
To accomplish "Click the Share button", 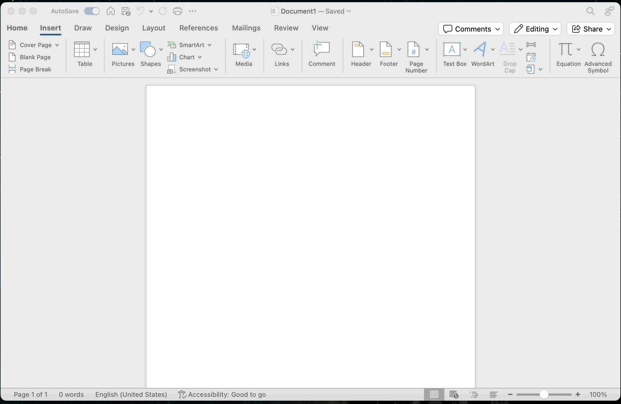I will (x=591, y=29).
